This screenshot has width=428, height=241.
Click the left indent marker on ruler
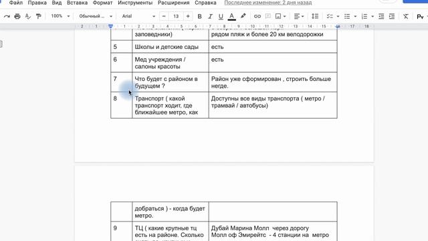(x=110, y=27)
